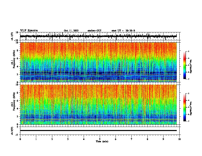Click the ch.1 spectrogram color bar
202x156 pixels.
184,65
